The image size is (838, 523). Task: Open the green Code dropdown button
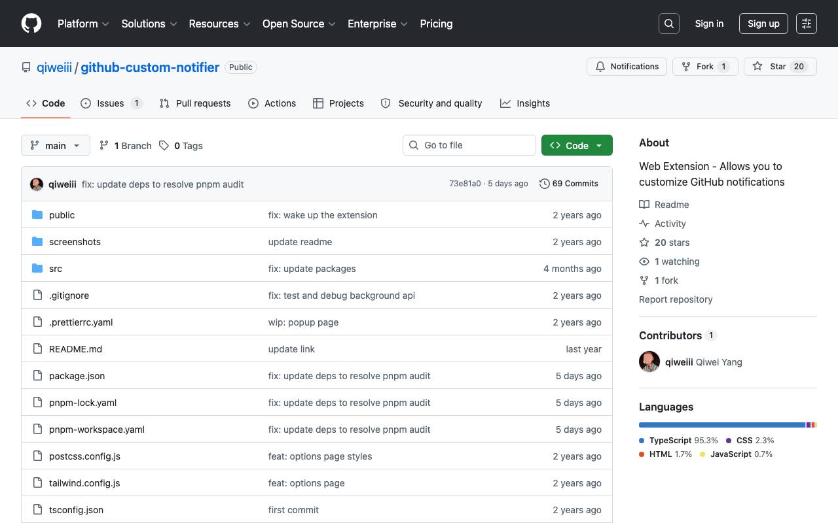(x=577, y=145)
